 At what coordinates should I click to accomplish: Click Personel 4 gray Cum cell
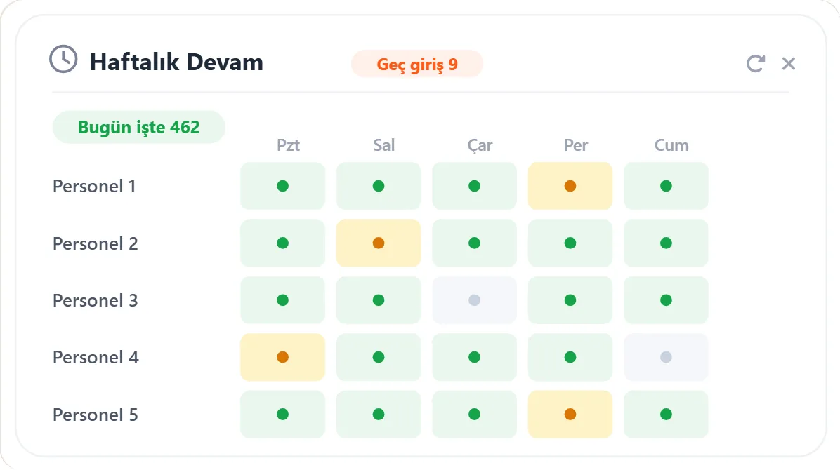click(x=666, y=357)
